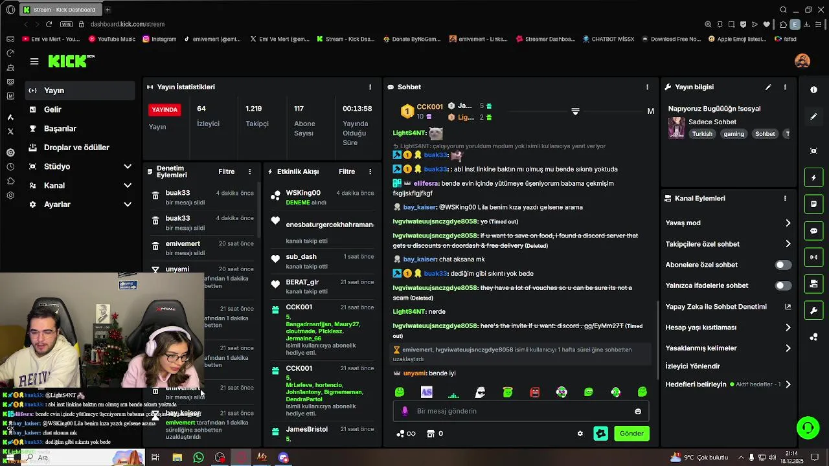Open the user profile avatar in the top-right corner
This screenshot has width=829, height=466.
[x=802, y=61]
